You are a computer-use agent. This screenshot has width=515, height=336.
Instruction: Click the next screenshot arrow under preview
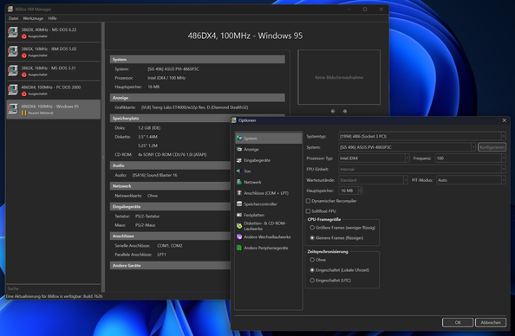click(345, 111)
